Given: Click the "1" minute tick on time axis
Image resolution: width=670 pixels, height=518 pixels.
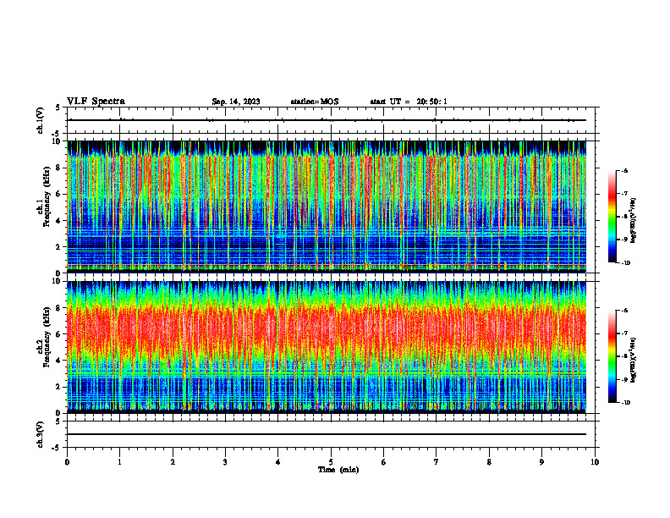Looking at the screenshot, I should click(119, 462).
